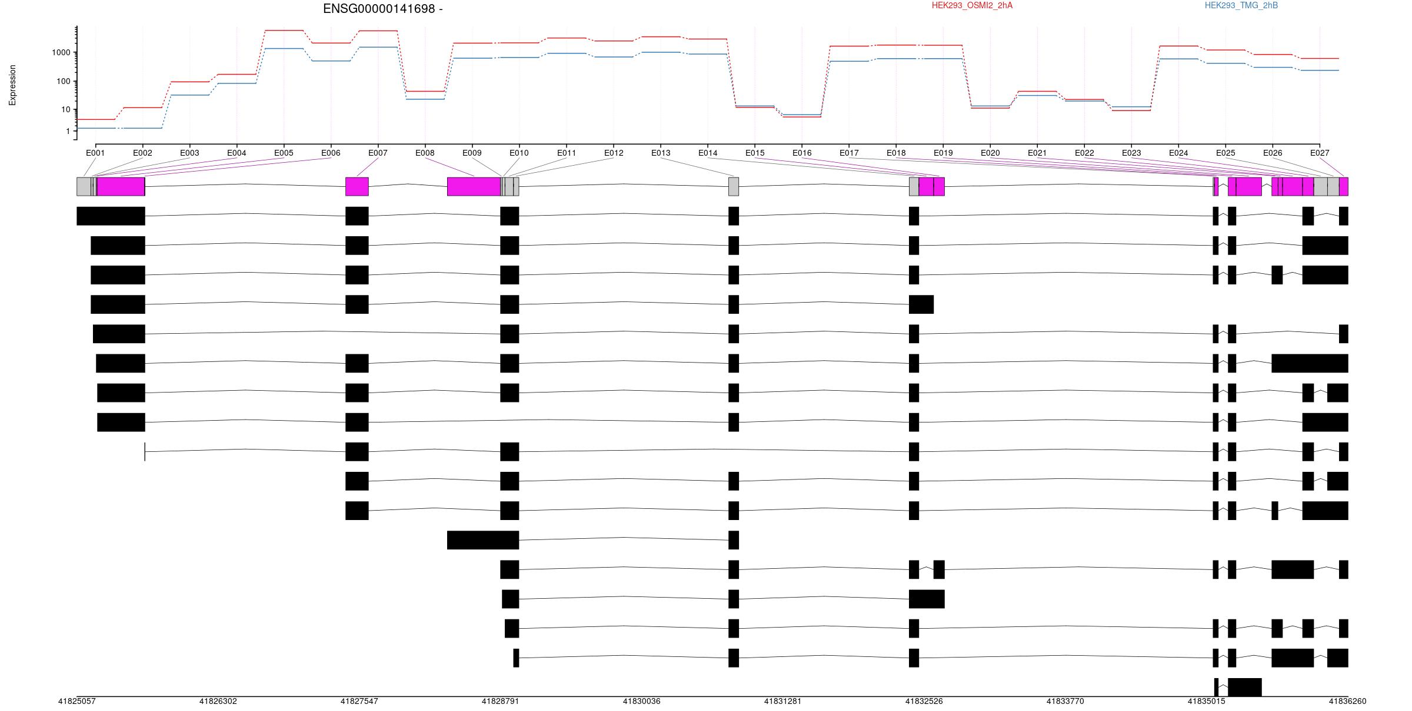
Task: Click exon bin label E005
Action: [284, 153]
